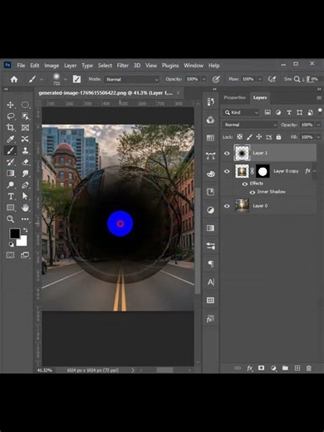Open the brush settings panel toggle
The image size is (324, 432).
pos(76,79)
